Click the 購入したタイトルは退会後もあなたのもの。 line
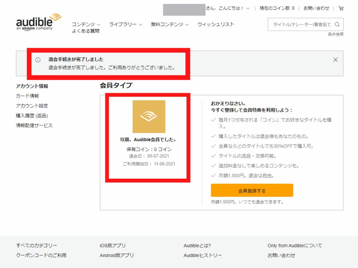358x268 pixels. pos(264,136)
